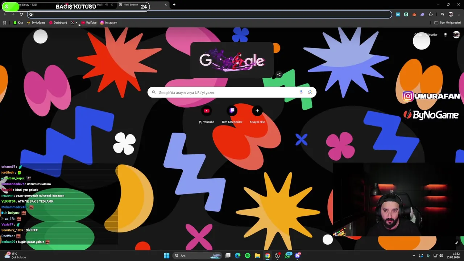Open the (5) YouTube shortcut

[207, 115]
